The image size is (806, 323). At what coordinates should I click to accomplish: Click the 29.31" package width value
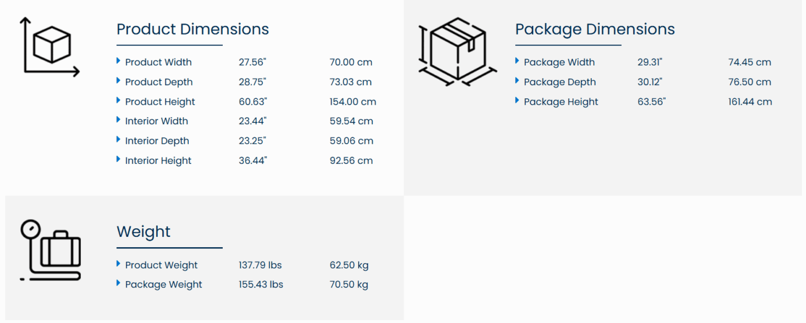[x=650, y=62]
